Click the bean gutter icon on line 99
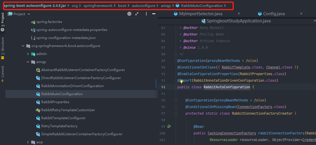This screenshot has height=145, width=316. [169, 127]
